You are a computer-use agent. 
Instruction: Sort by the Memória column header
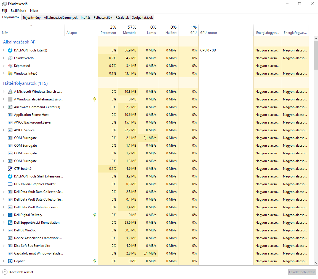128,30
